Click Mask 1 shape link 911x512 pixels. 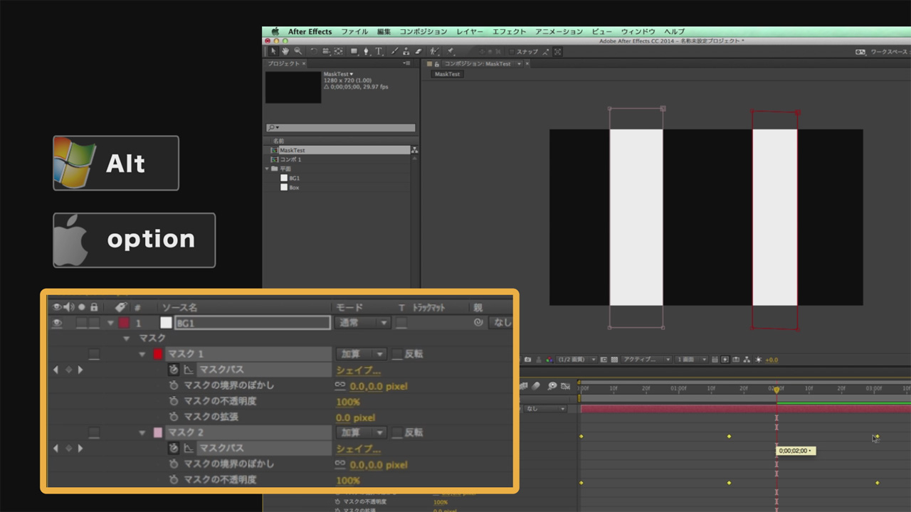[x=358, y=370]
